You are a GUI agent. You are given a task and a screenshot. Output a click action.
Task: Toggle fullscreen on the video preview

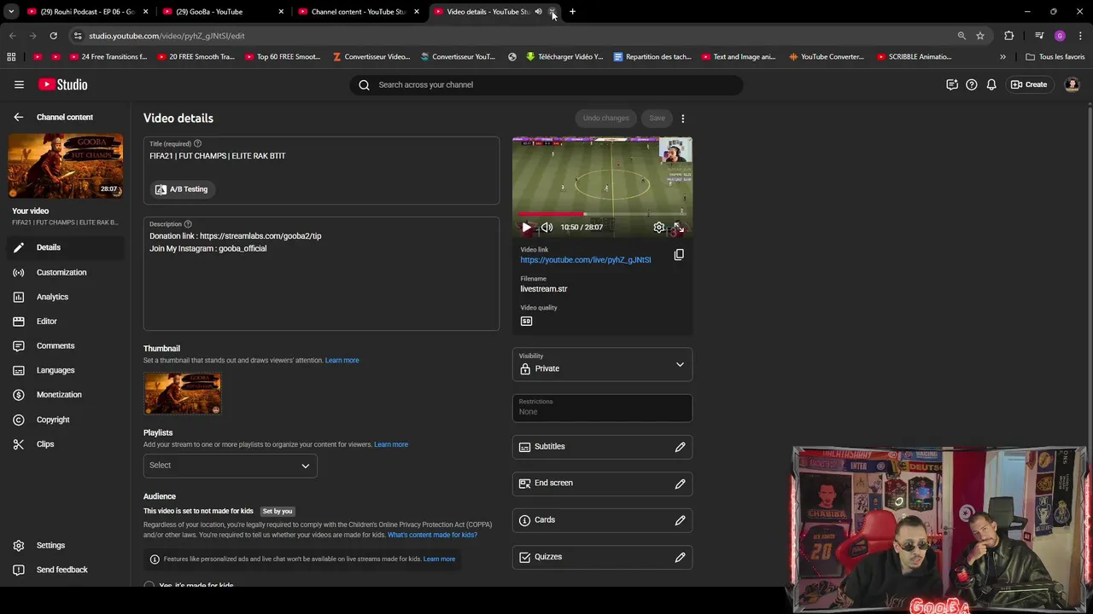[x=679, y=228]
